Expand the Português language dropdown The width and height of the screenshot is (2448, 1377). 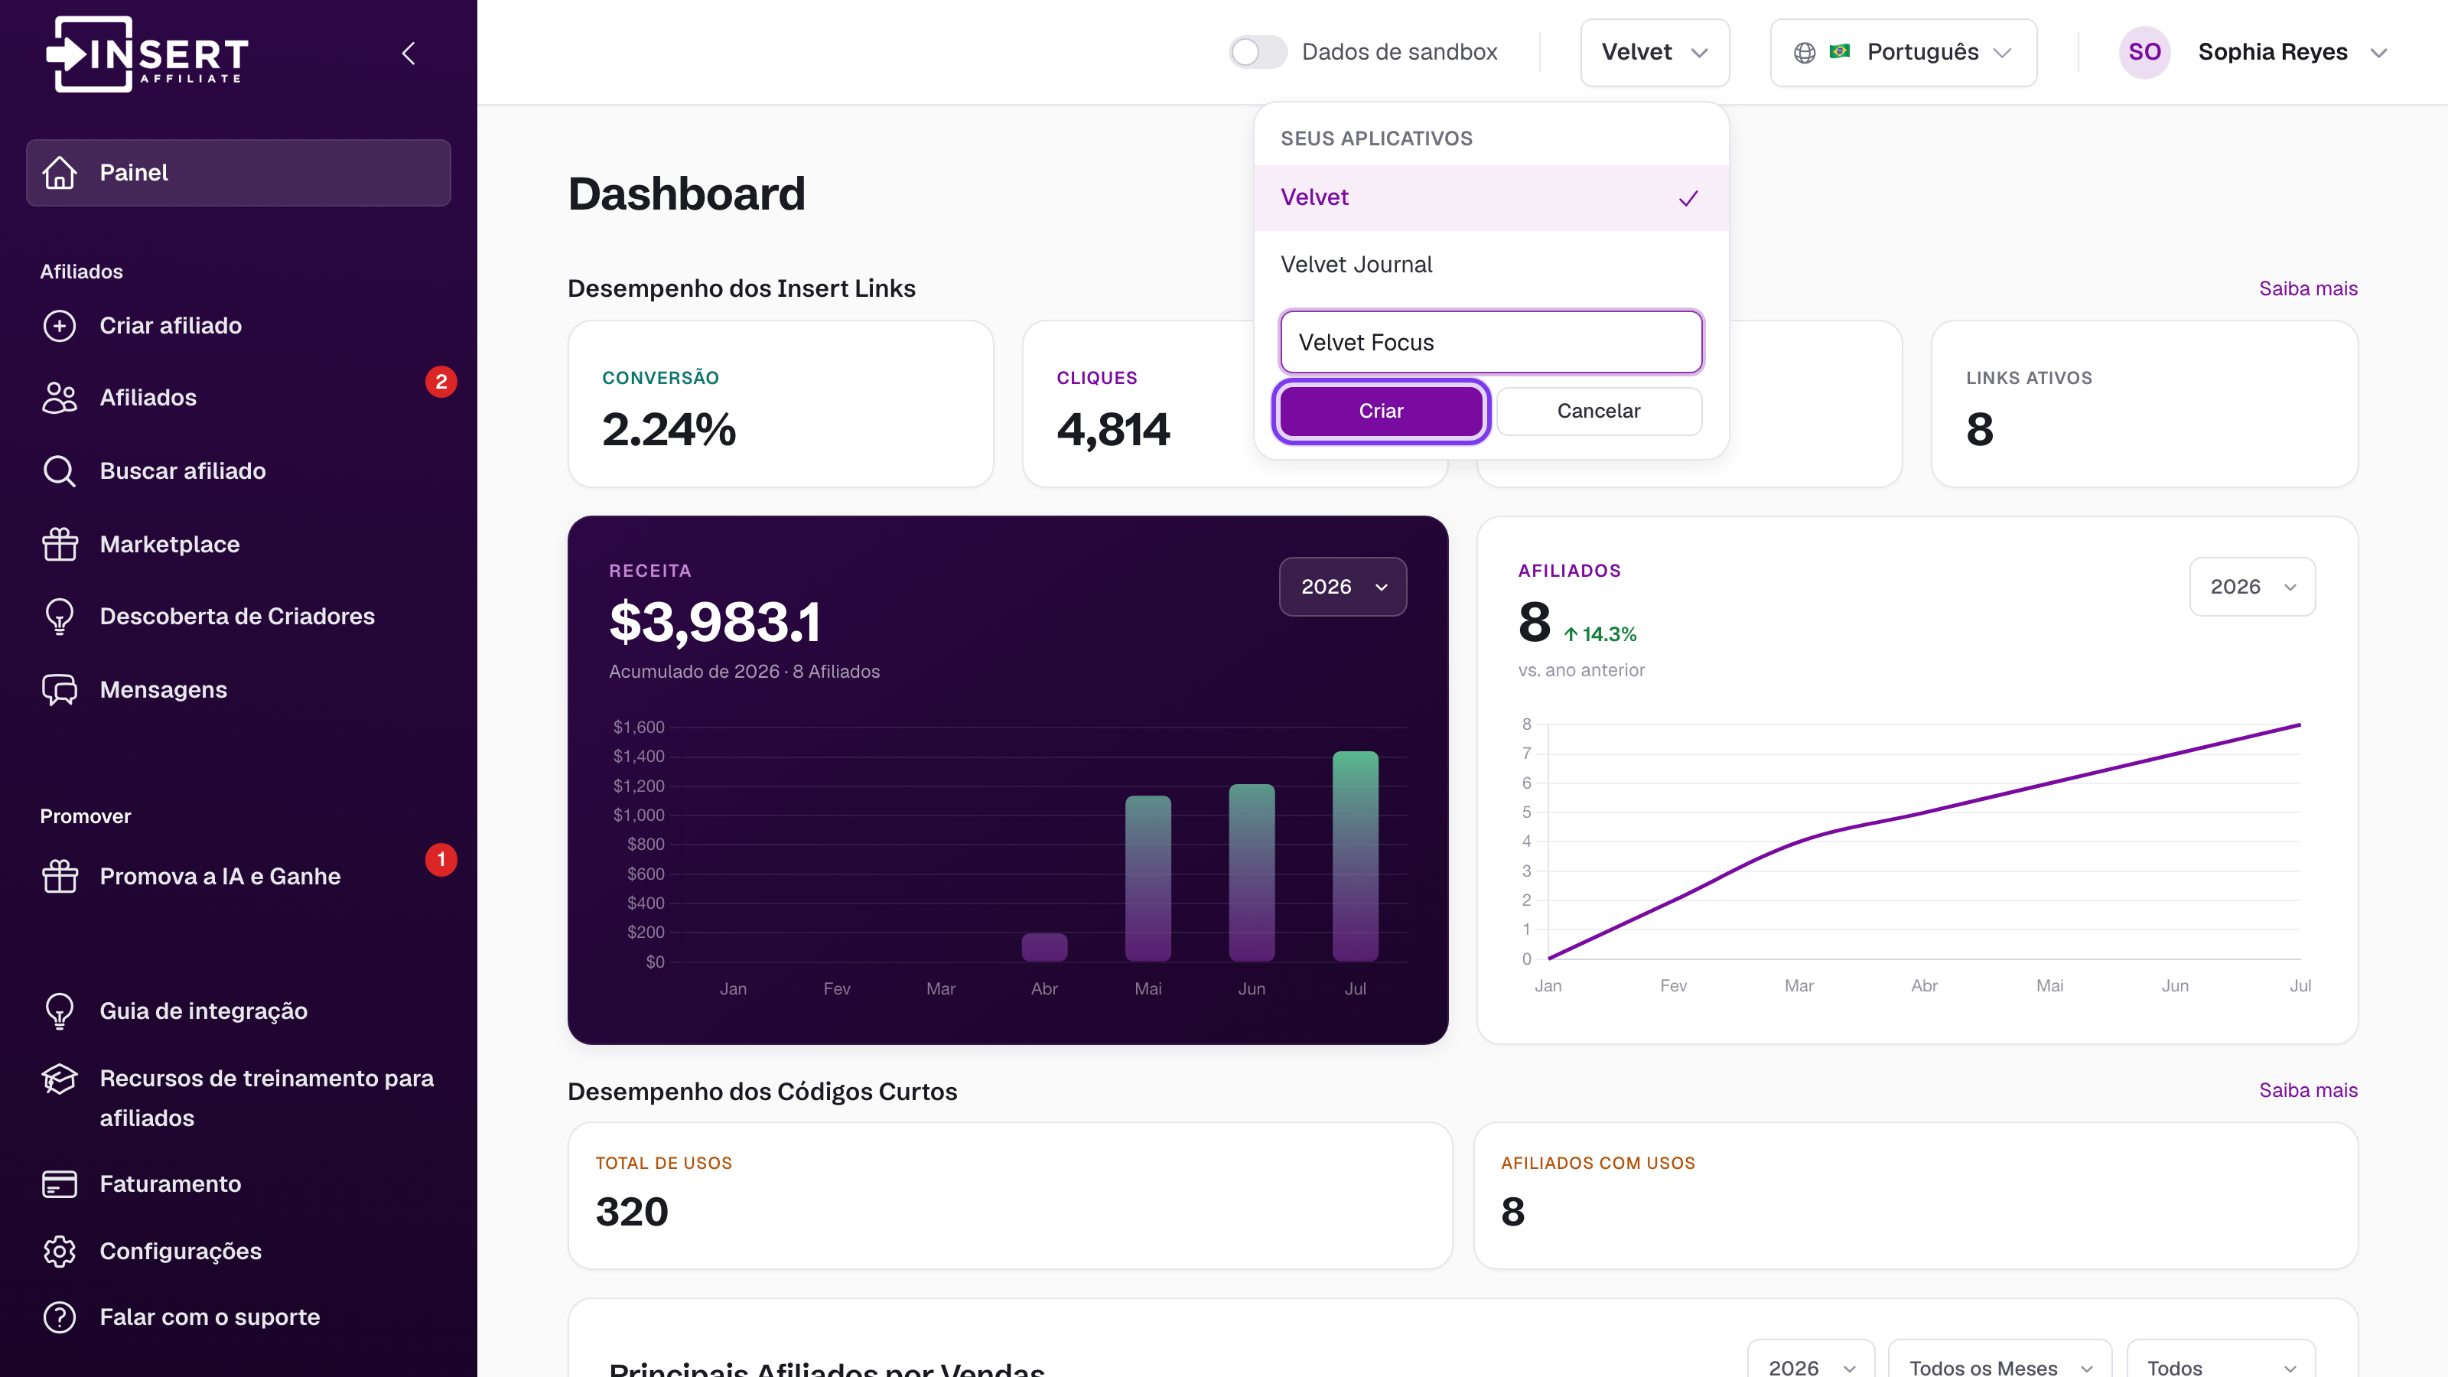pyautogui.click(x=1903, y=52)
